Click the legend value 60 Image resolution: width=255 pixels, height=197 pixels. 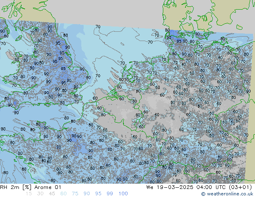(x=63, y=194)
